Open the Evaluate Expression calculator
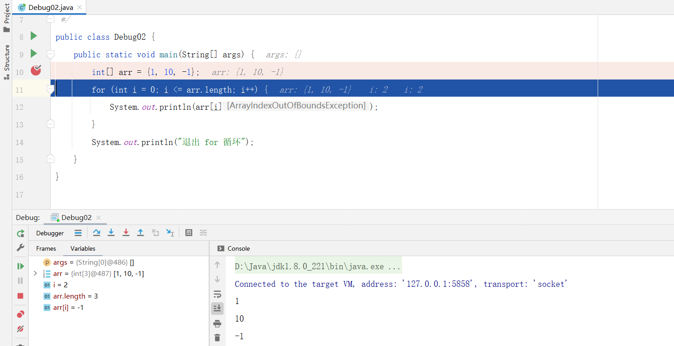This screenshot has width=674, height=346. coord(189,233)
